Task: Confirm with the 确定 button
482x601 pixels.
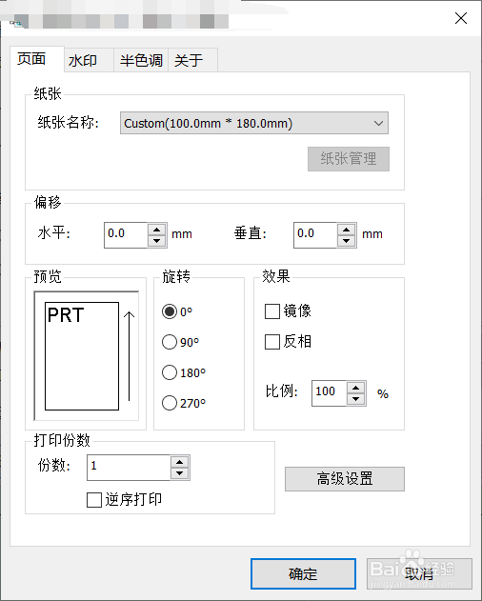Action: pos(303,573)
